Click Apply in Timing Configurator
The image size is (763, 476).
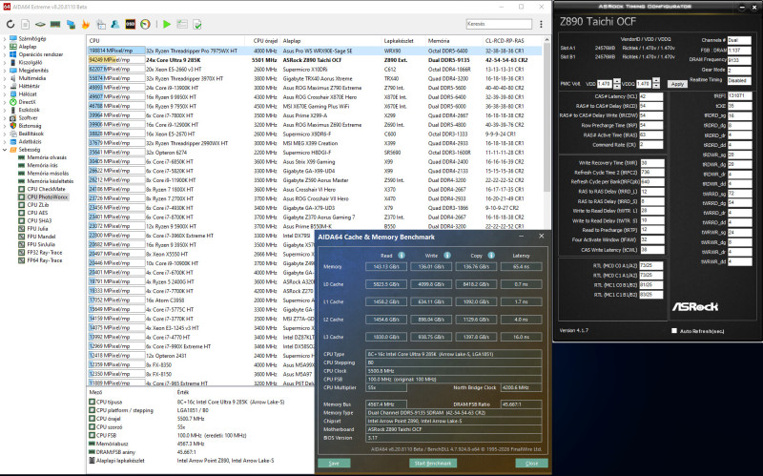point(678,84)
